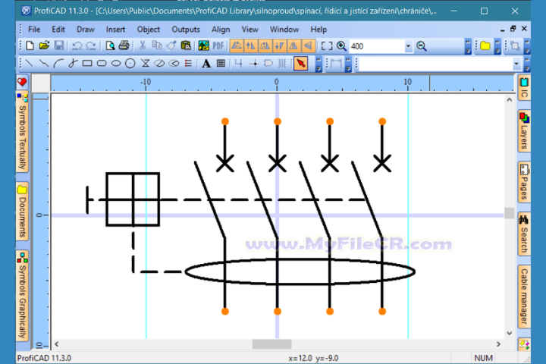The height and width of the screenshot is (364, 546).
Task: Open the Symbols Textually side panel
Action: coord(22,133)
